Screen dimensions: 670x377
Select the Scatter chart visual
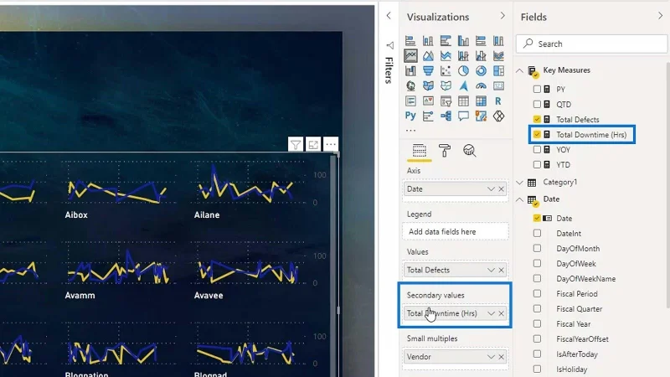[x=446, y=70]
